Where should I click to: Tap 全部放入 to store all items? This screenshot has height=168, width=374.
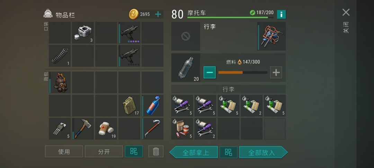(x=263, y=152)
